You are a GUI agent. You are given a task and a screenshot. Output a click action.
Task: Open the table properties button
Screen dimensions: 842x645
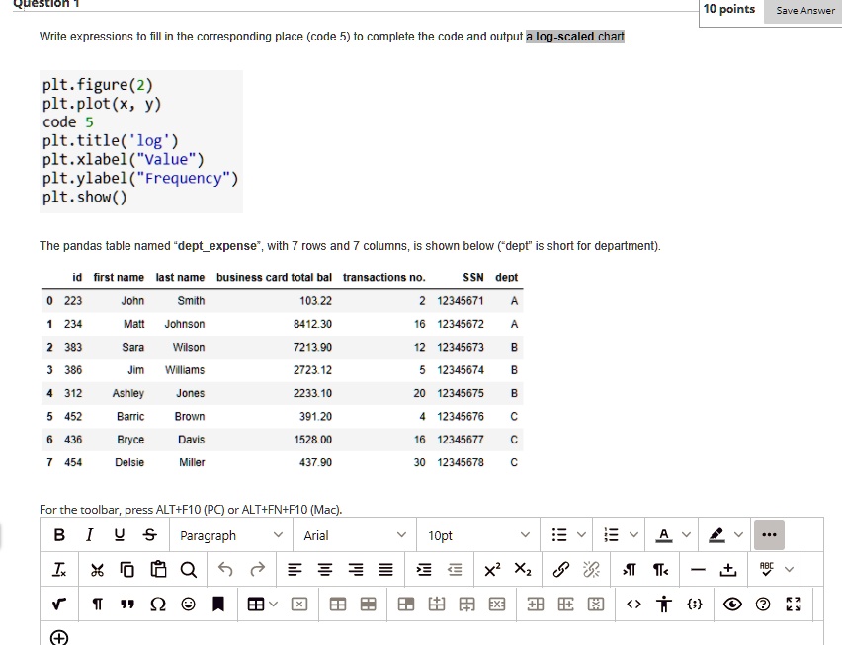pyautogui.click(x=338, y=605)
